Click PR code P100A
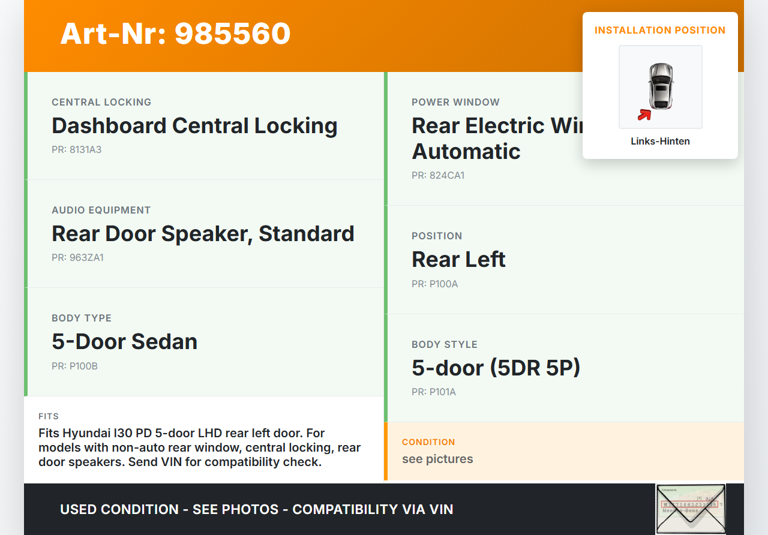This screenshot has width=768, height=535. click(x=434, y=284)
